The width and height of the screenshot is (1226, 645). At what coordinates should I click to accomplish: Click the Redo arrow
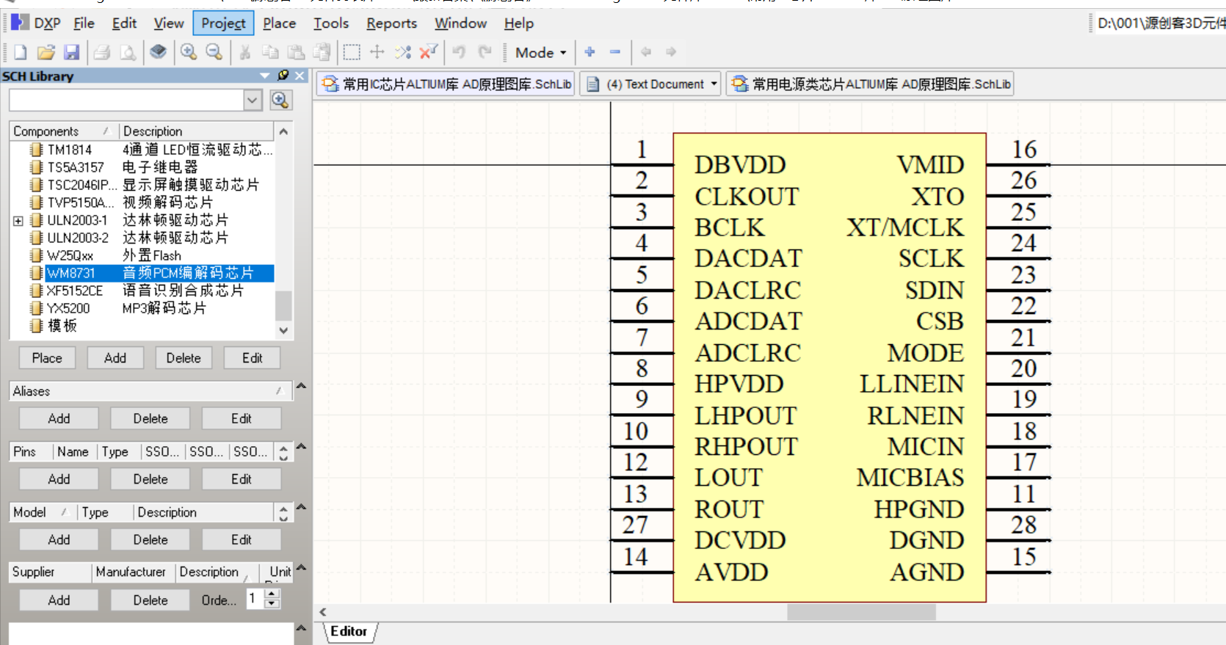click(485, 52)
